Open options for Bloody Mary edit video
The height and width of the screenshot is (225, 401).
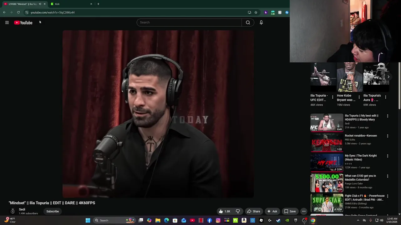[x=388, y=116]
